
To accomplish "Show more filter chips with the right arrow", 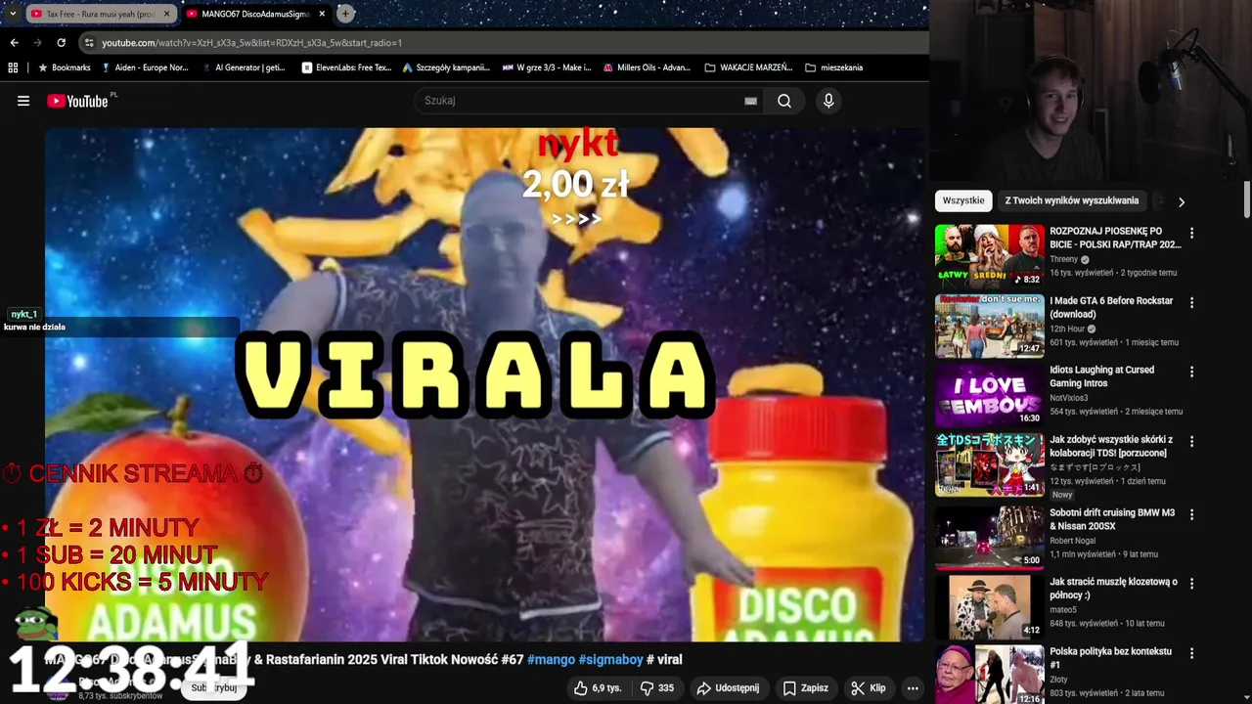I will [x=1181, y=201].
